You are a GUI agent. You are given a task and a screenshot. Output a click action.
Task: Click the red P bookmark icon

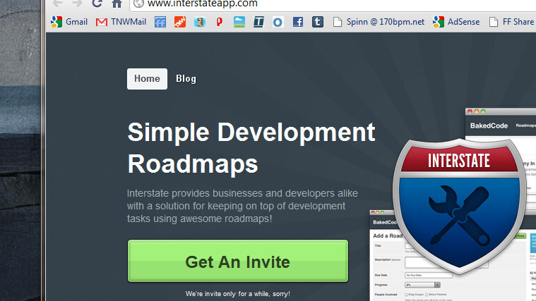click(220, 22)
